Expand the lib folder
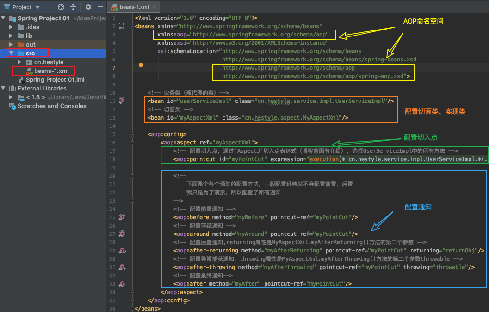 point(11,36)
